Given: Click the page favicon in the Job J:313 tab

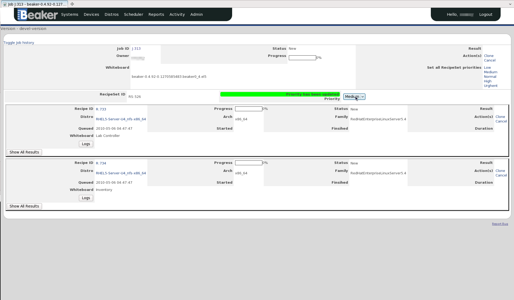Looking at the screenshot, I should [x=5, y=4].
